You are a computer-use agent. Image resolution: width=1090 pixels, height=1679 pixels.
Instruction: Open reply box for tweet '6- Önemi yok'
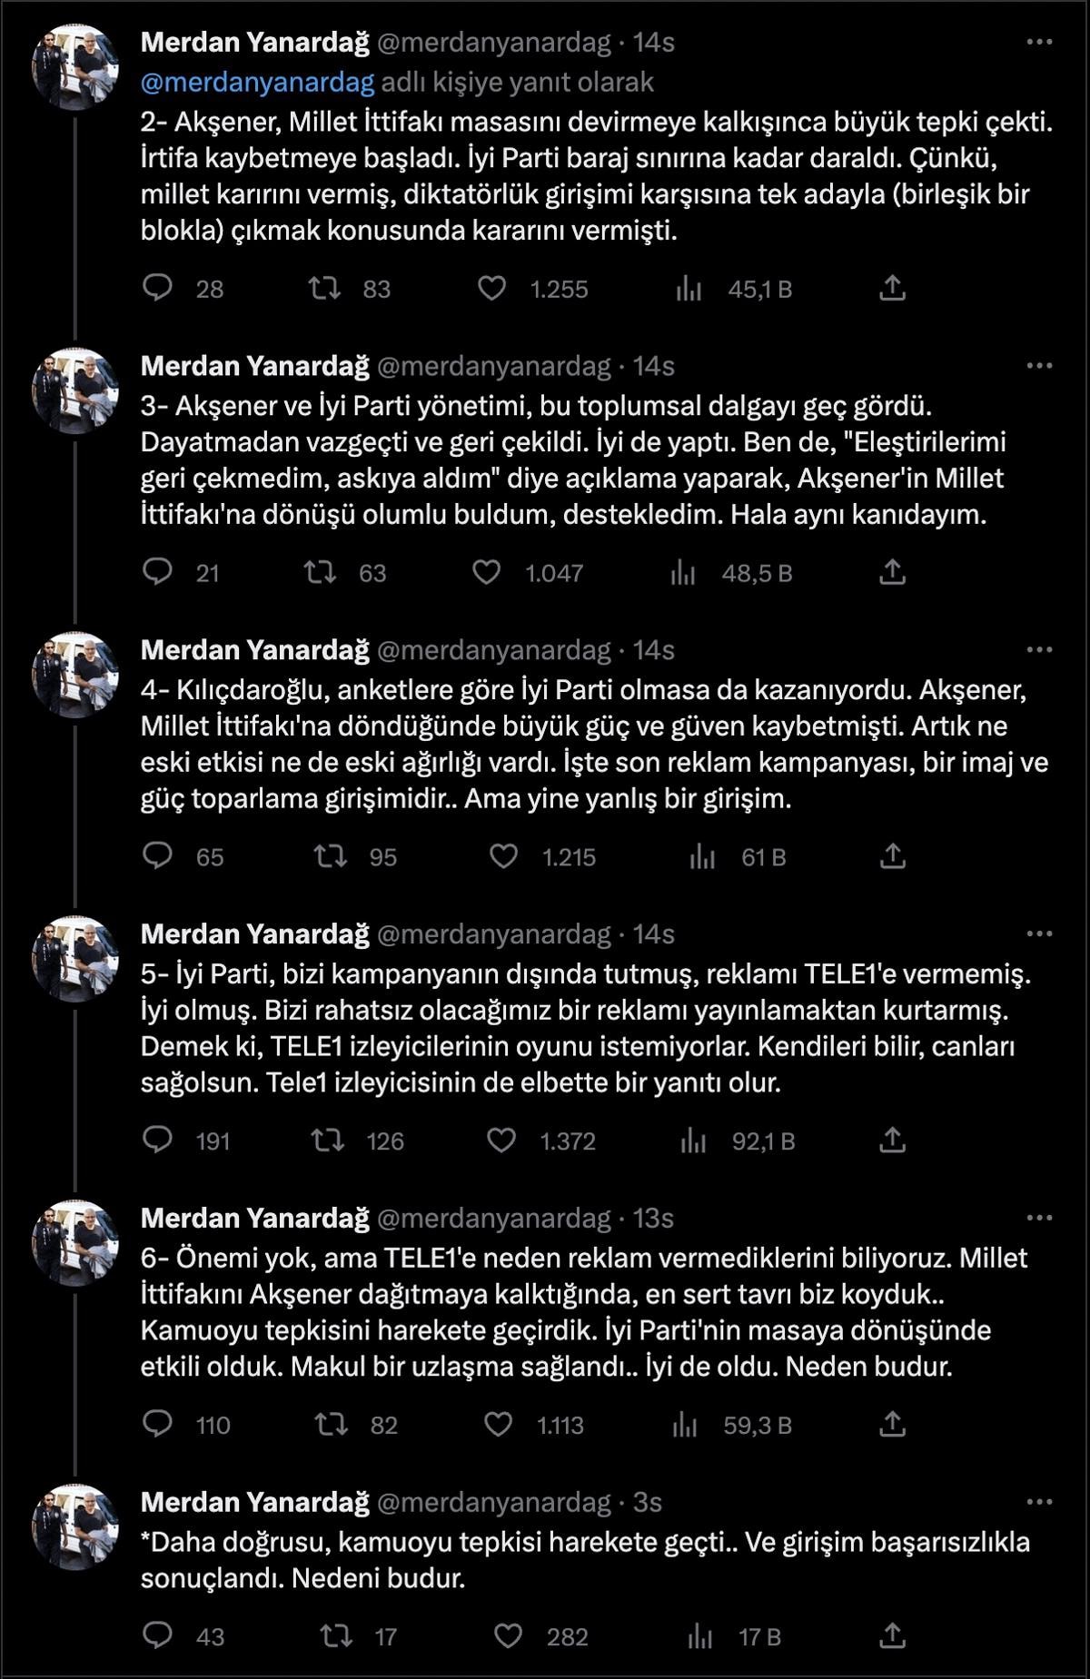158,1426
